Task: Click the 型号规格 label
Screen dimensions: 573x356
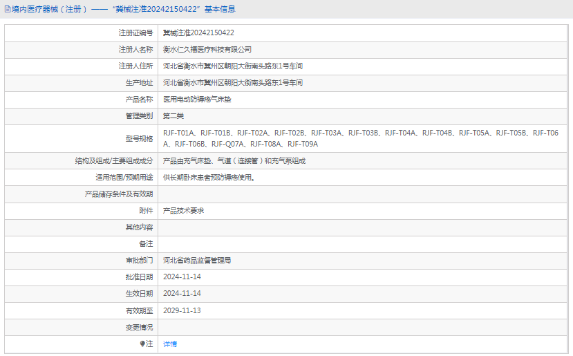Action: (139, 138)
